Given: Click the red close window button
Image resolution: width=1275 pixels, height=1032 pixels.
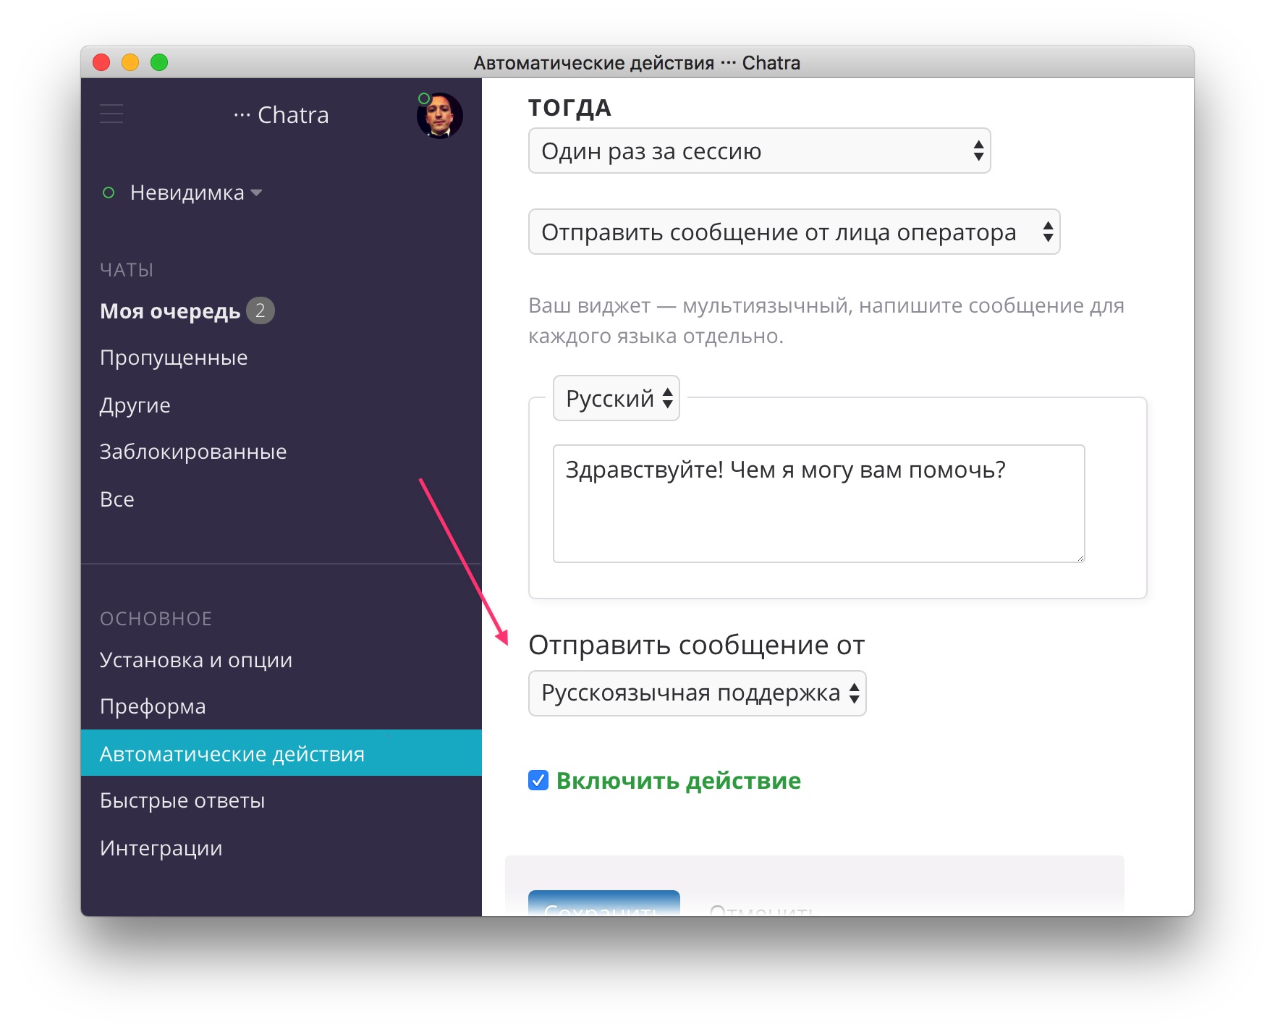Looking at the screenshot, I should point(101,63).
